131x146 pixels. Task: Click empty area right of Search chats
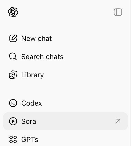click(x=95, y=57)
